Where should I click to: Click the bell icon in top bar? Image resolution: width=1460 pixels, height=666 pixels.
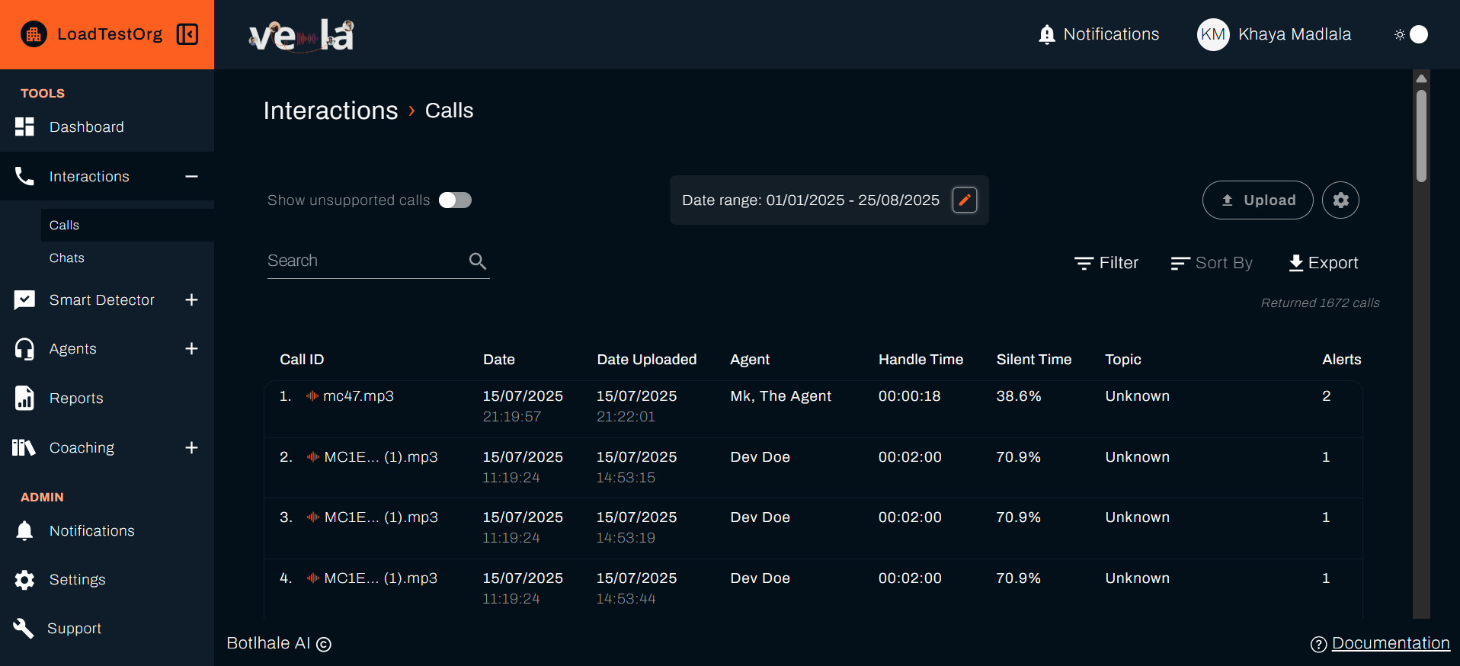[1047, 34]
